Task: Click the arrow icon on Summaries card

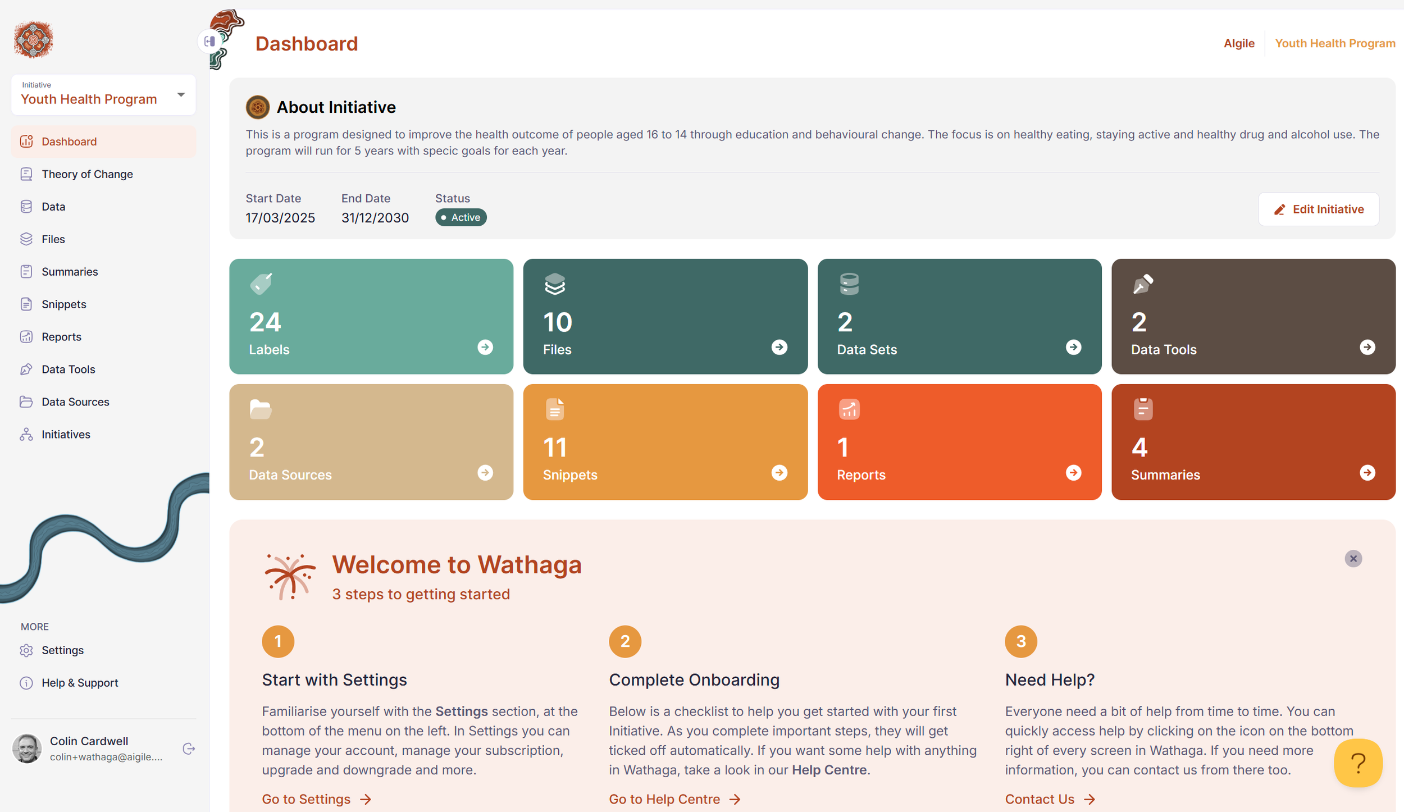Action: tap(1367, 472)
